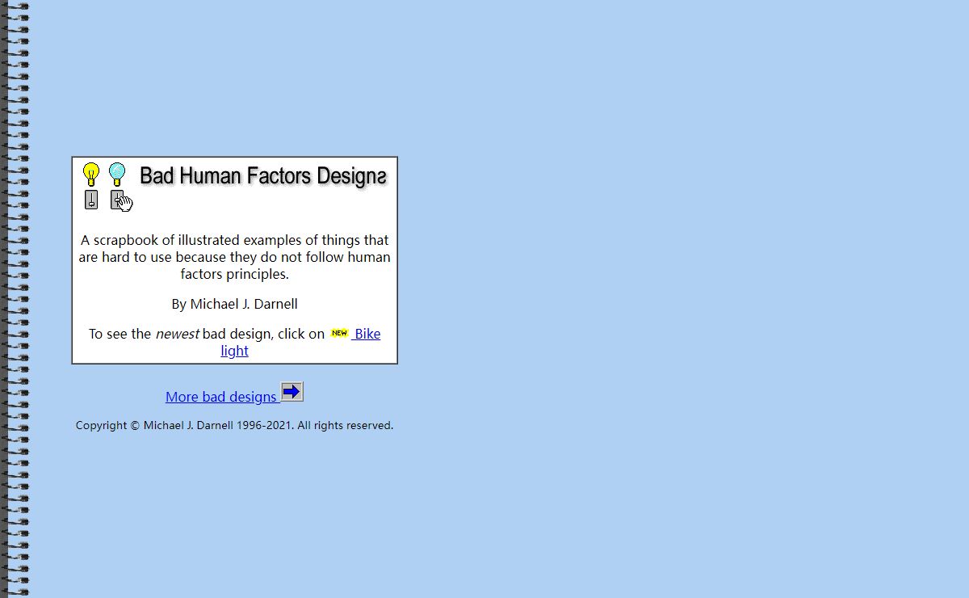Click the yellow lit lightbulb icon

point(91,174)
